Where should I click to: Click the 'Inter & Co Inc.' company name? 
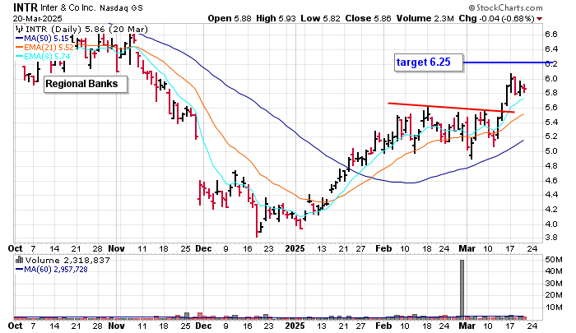click(x=68, y=7)
